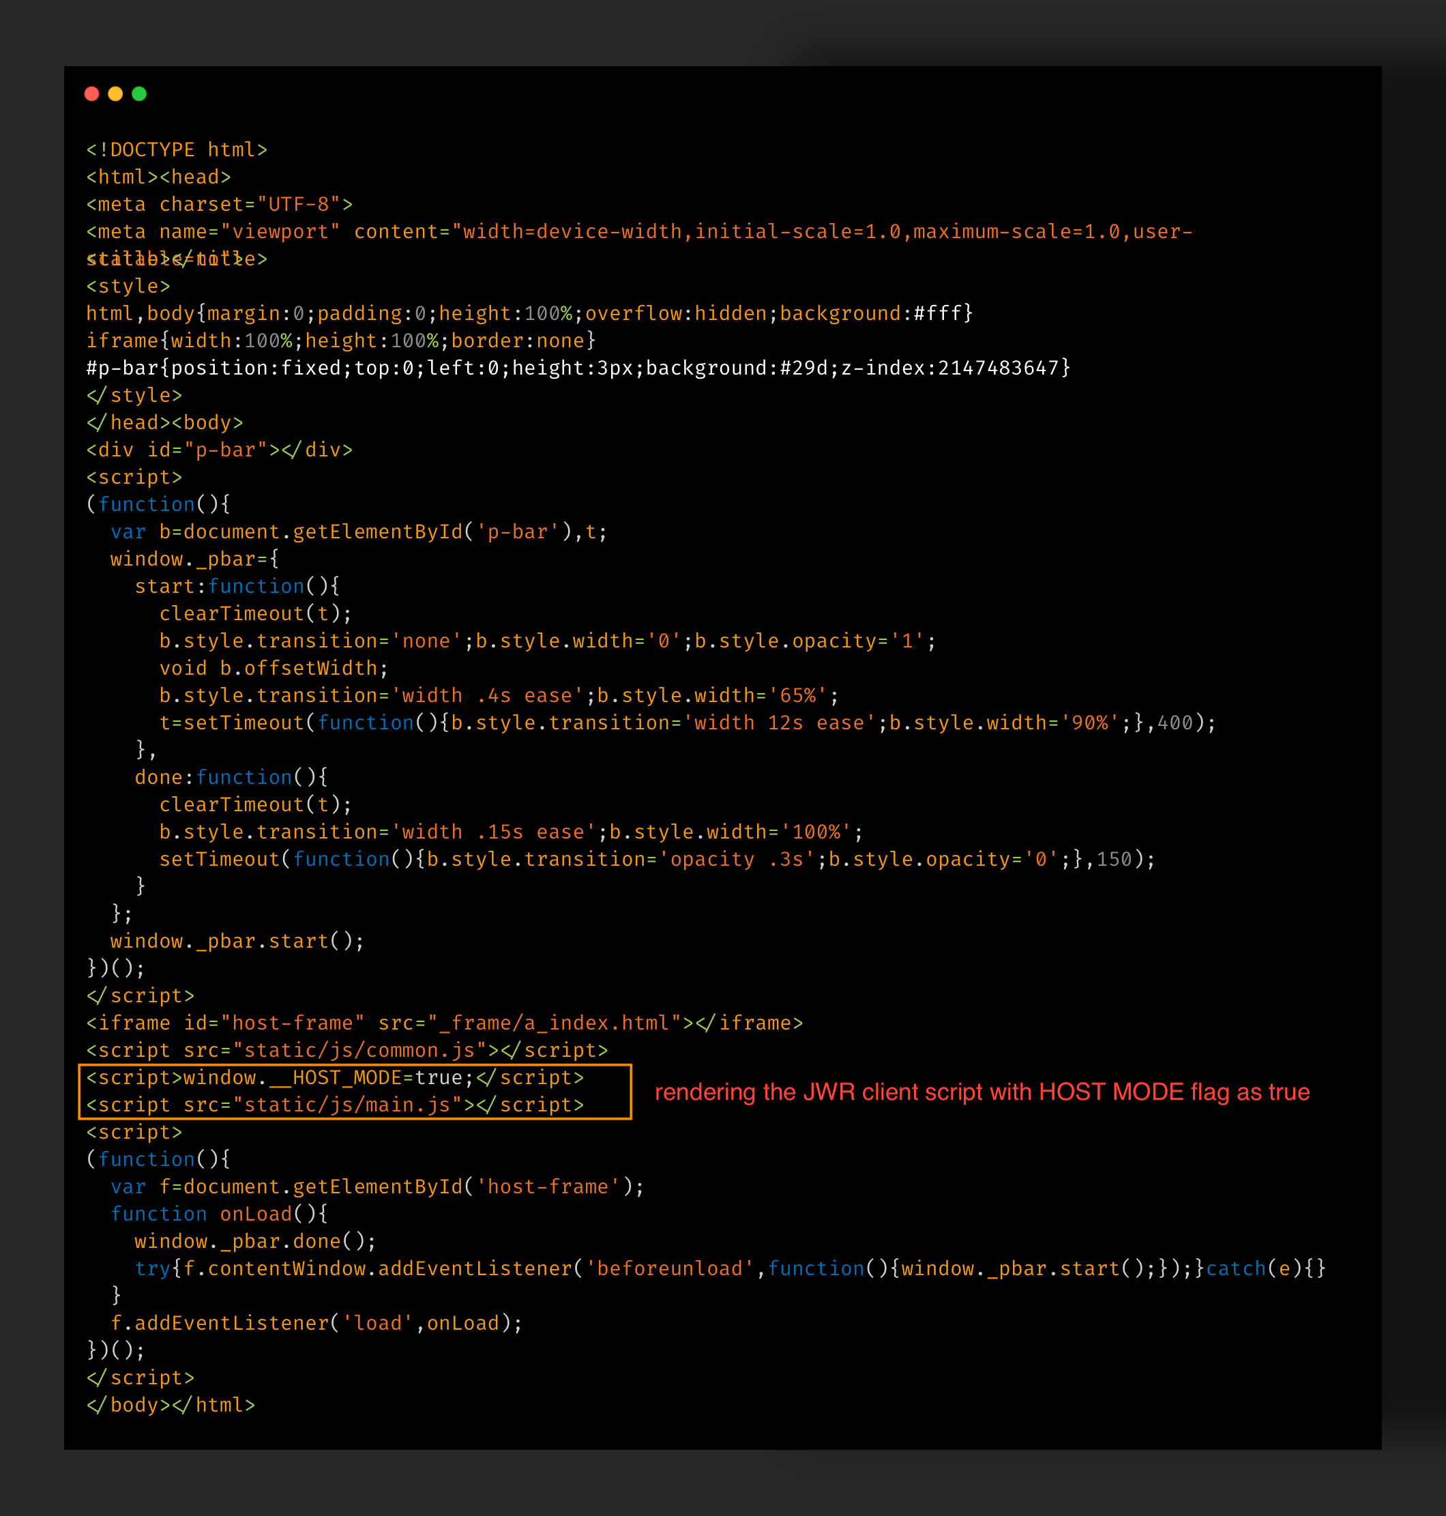Click the iframe id="host-frame" line
Screen dimensions: 1446x1516
[x=445, y=1023]
